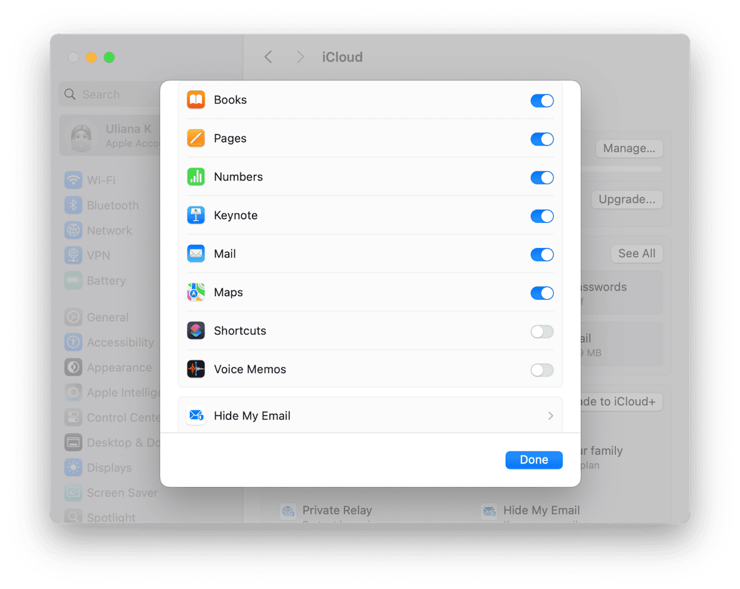The height and width of the screenshot is (589, 740).
Task: Click the Screen Saver icon in sidebar
Action: coord(73,493)
